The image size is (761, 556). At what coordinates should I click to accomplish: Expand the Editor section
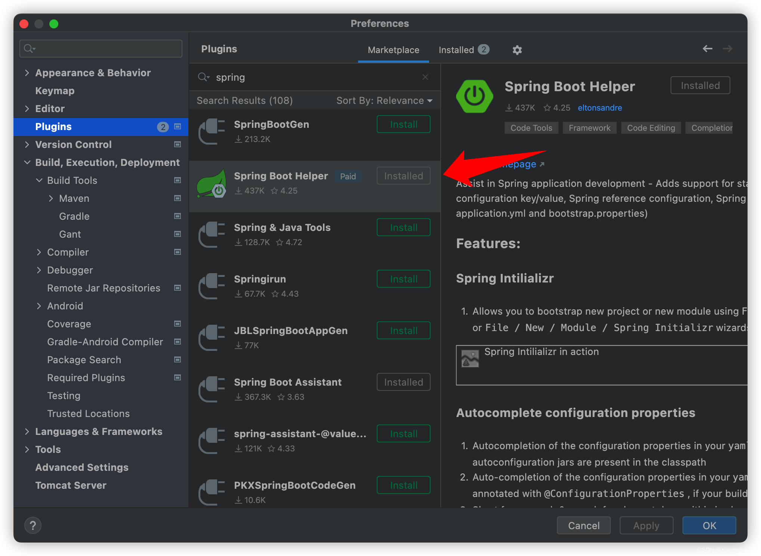(27, 108)
